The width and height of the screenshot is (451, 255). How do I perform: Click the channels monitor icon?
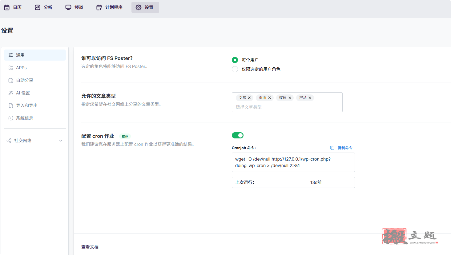coord(68,7)
